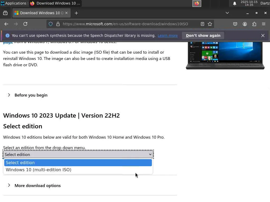
Task: Save page to Pocket
Action: point(235,24)
